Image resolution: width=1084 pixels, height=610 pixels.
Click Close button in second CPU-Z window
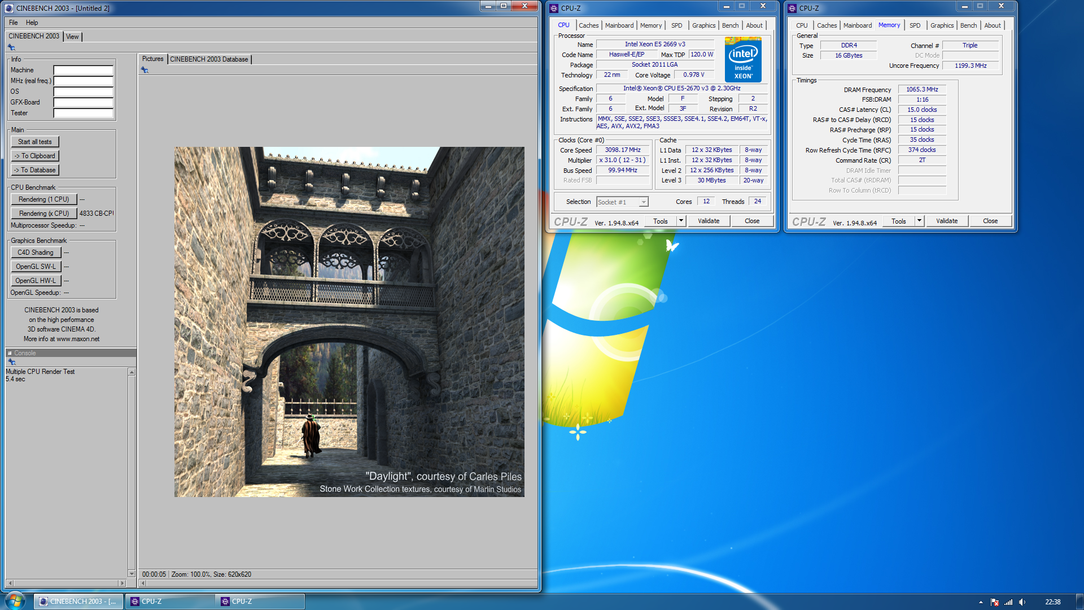tap(990, 221)
